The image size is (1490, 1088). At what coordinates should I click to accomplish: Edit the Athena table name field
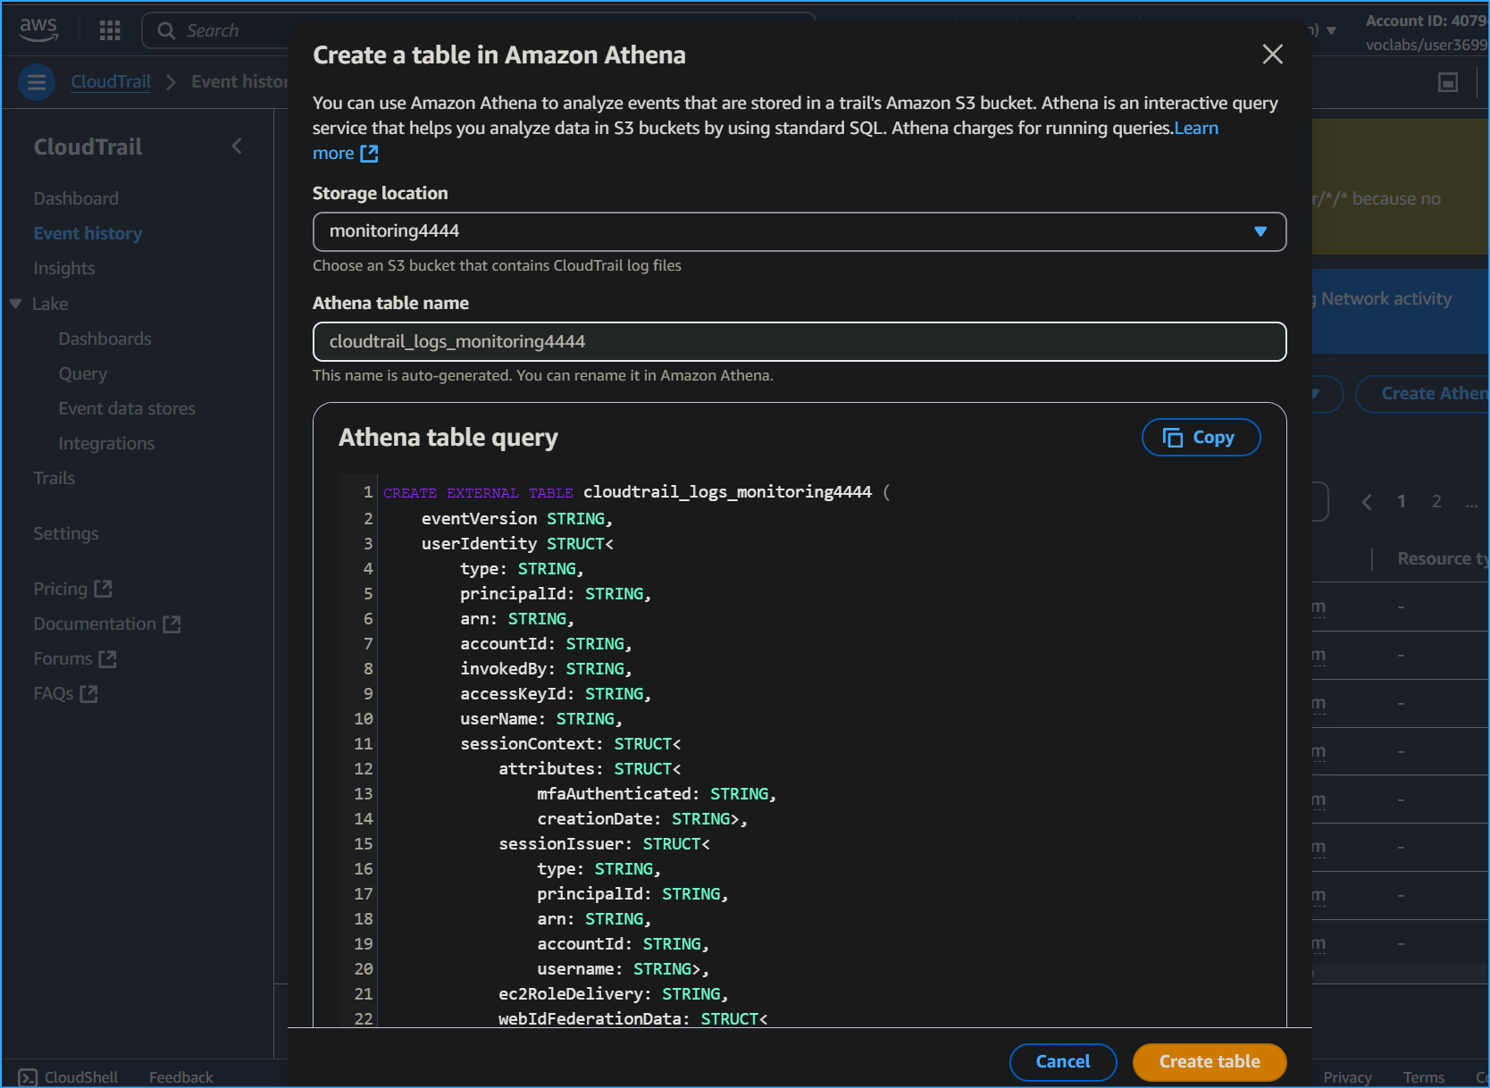point(798,341)
